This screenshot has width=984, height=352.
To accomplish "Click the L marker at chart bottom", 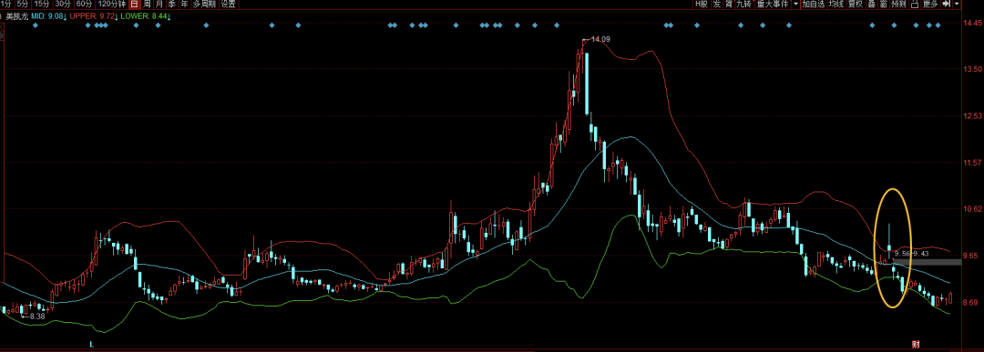I will pyautogui.click(x=92, y=344).
